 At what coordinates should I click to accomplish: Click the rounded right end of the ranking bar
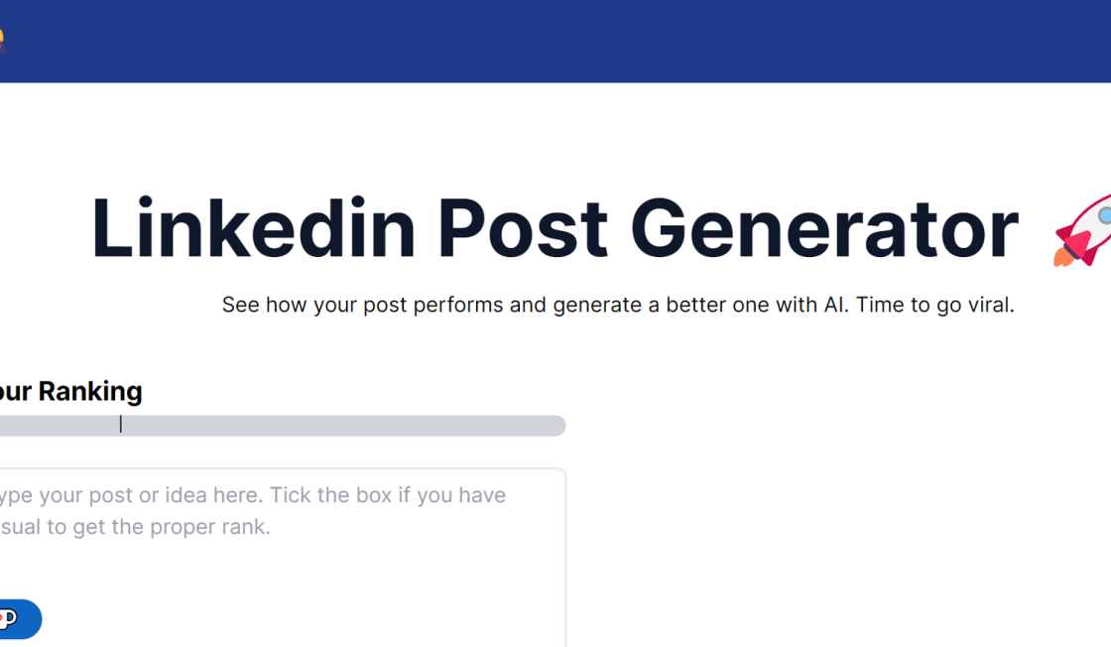[x=557, y=426]
